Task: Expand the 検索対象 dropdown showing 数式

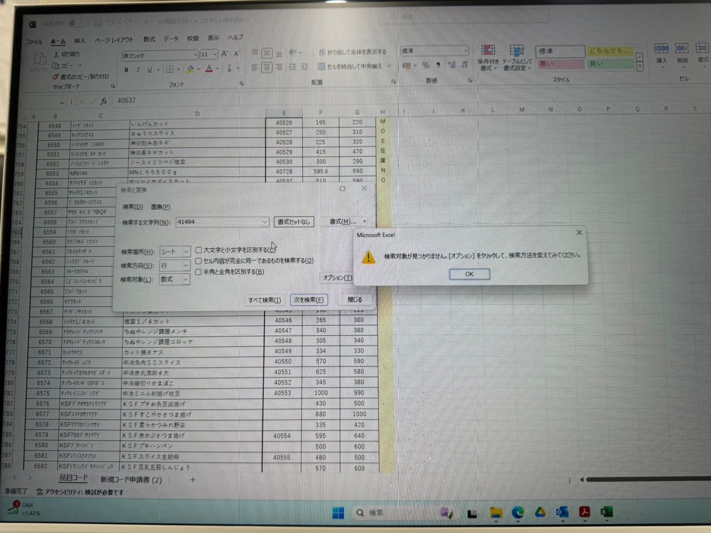Action: 185,279
